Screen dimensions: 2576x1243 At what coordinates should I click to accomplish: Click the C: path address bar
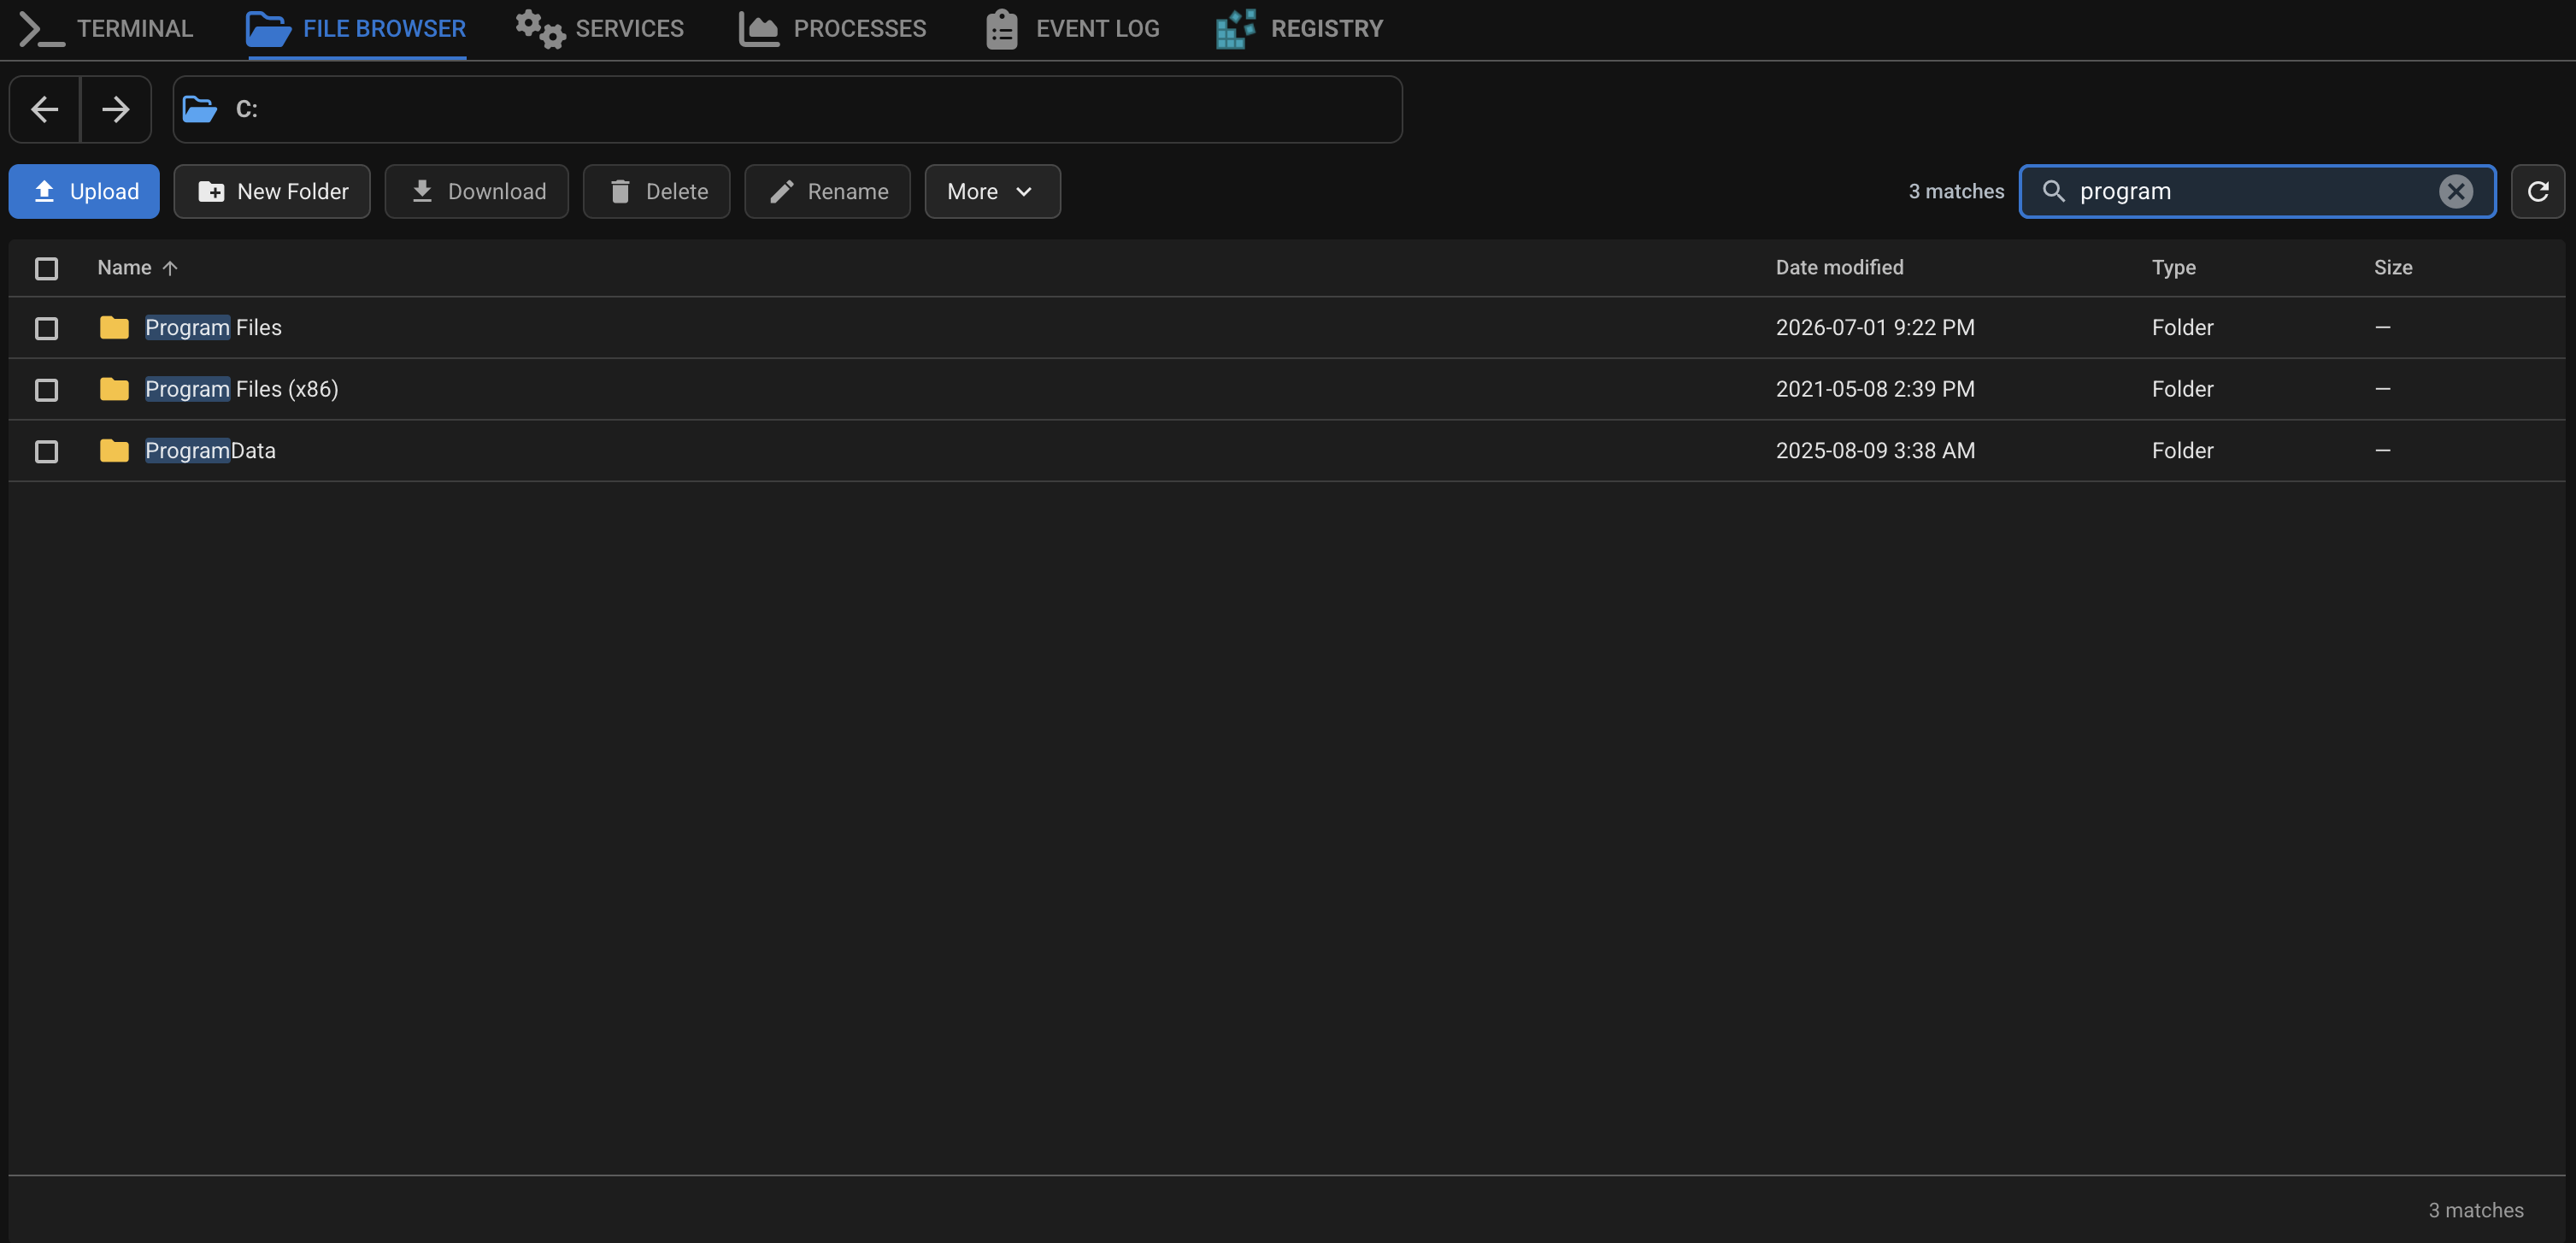click(788, 109)
